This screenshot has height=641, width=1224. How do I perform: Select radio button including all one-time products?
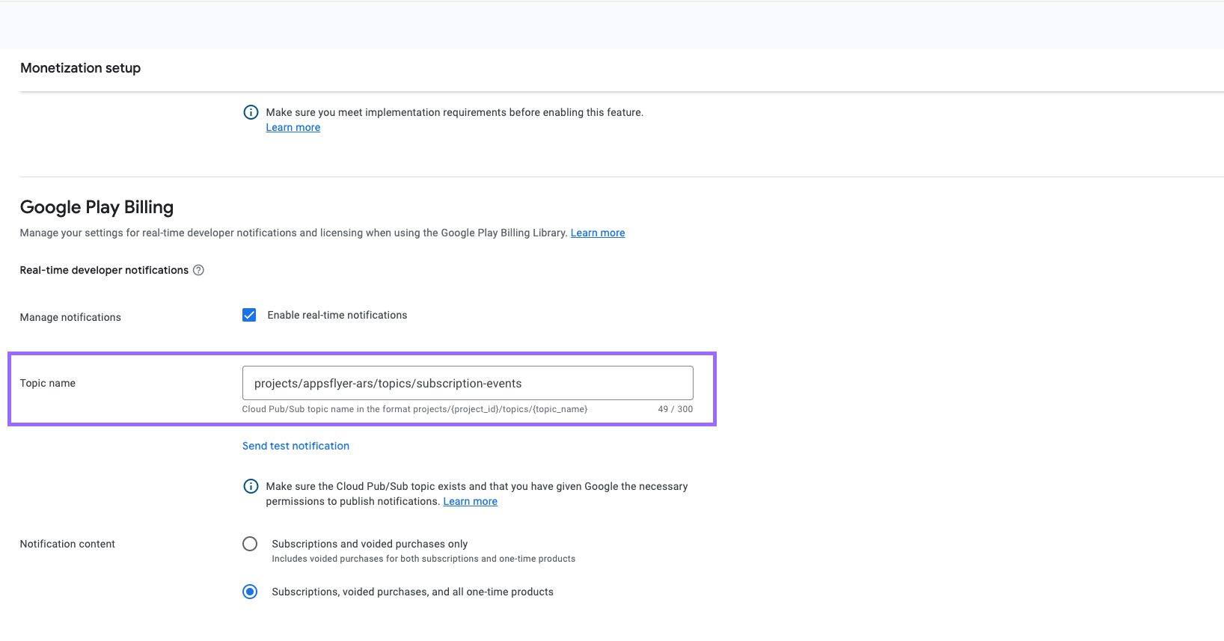tap(250, 592)
